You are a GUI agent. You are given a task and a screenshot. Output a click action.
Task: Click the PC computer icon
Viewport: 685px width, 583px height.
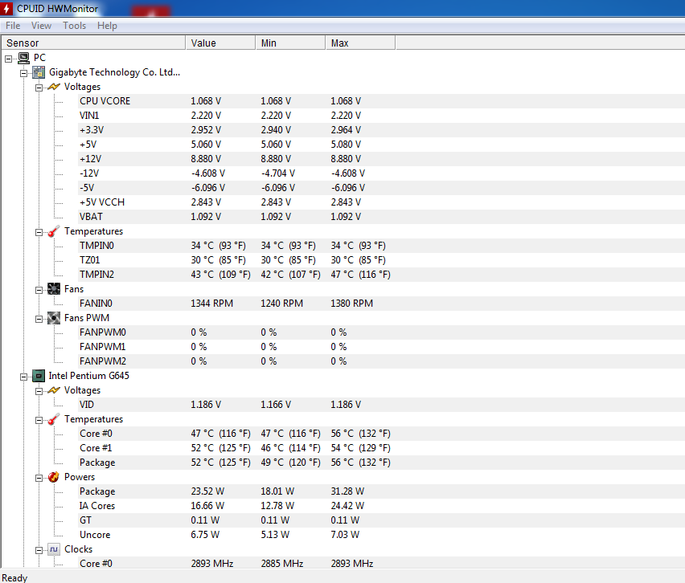click(24, 58)
